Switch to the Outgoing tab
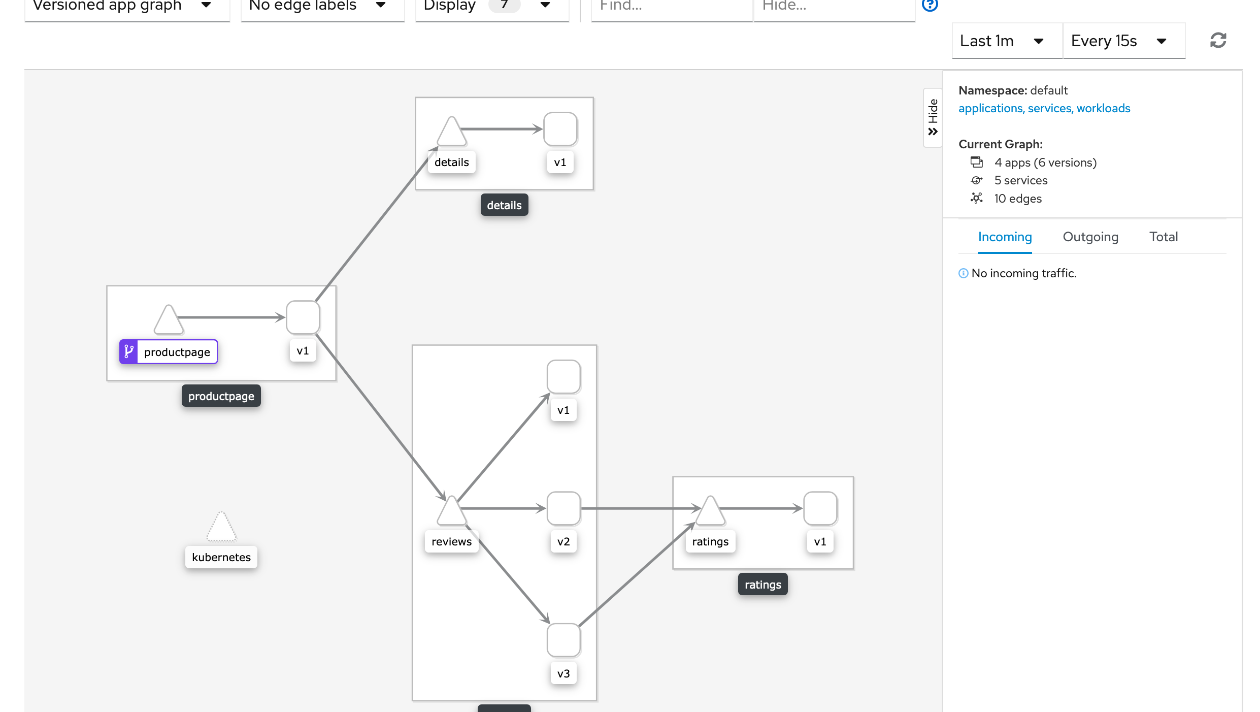The height and width of the screenshot is (712, 1260). [1090, 237]
